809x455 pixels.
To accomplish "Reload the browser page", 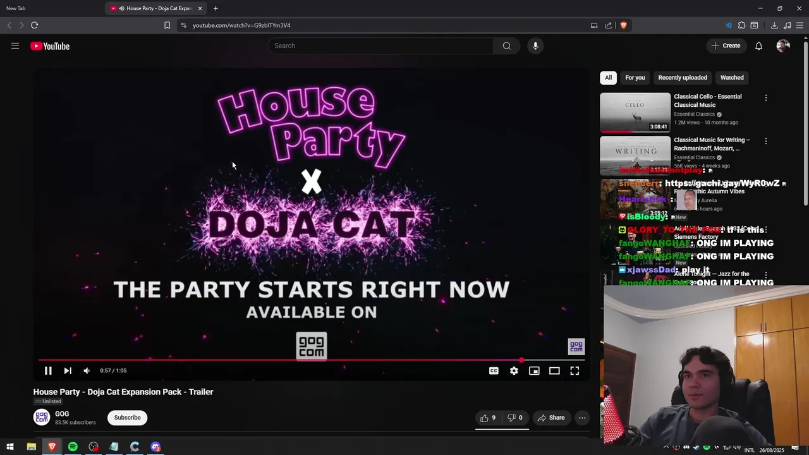I will (34, 25).
